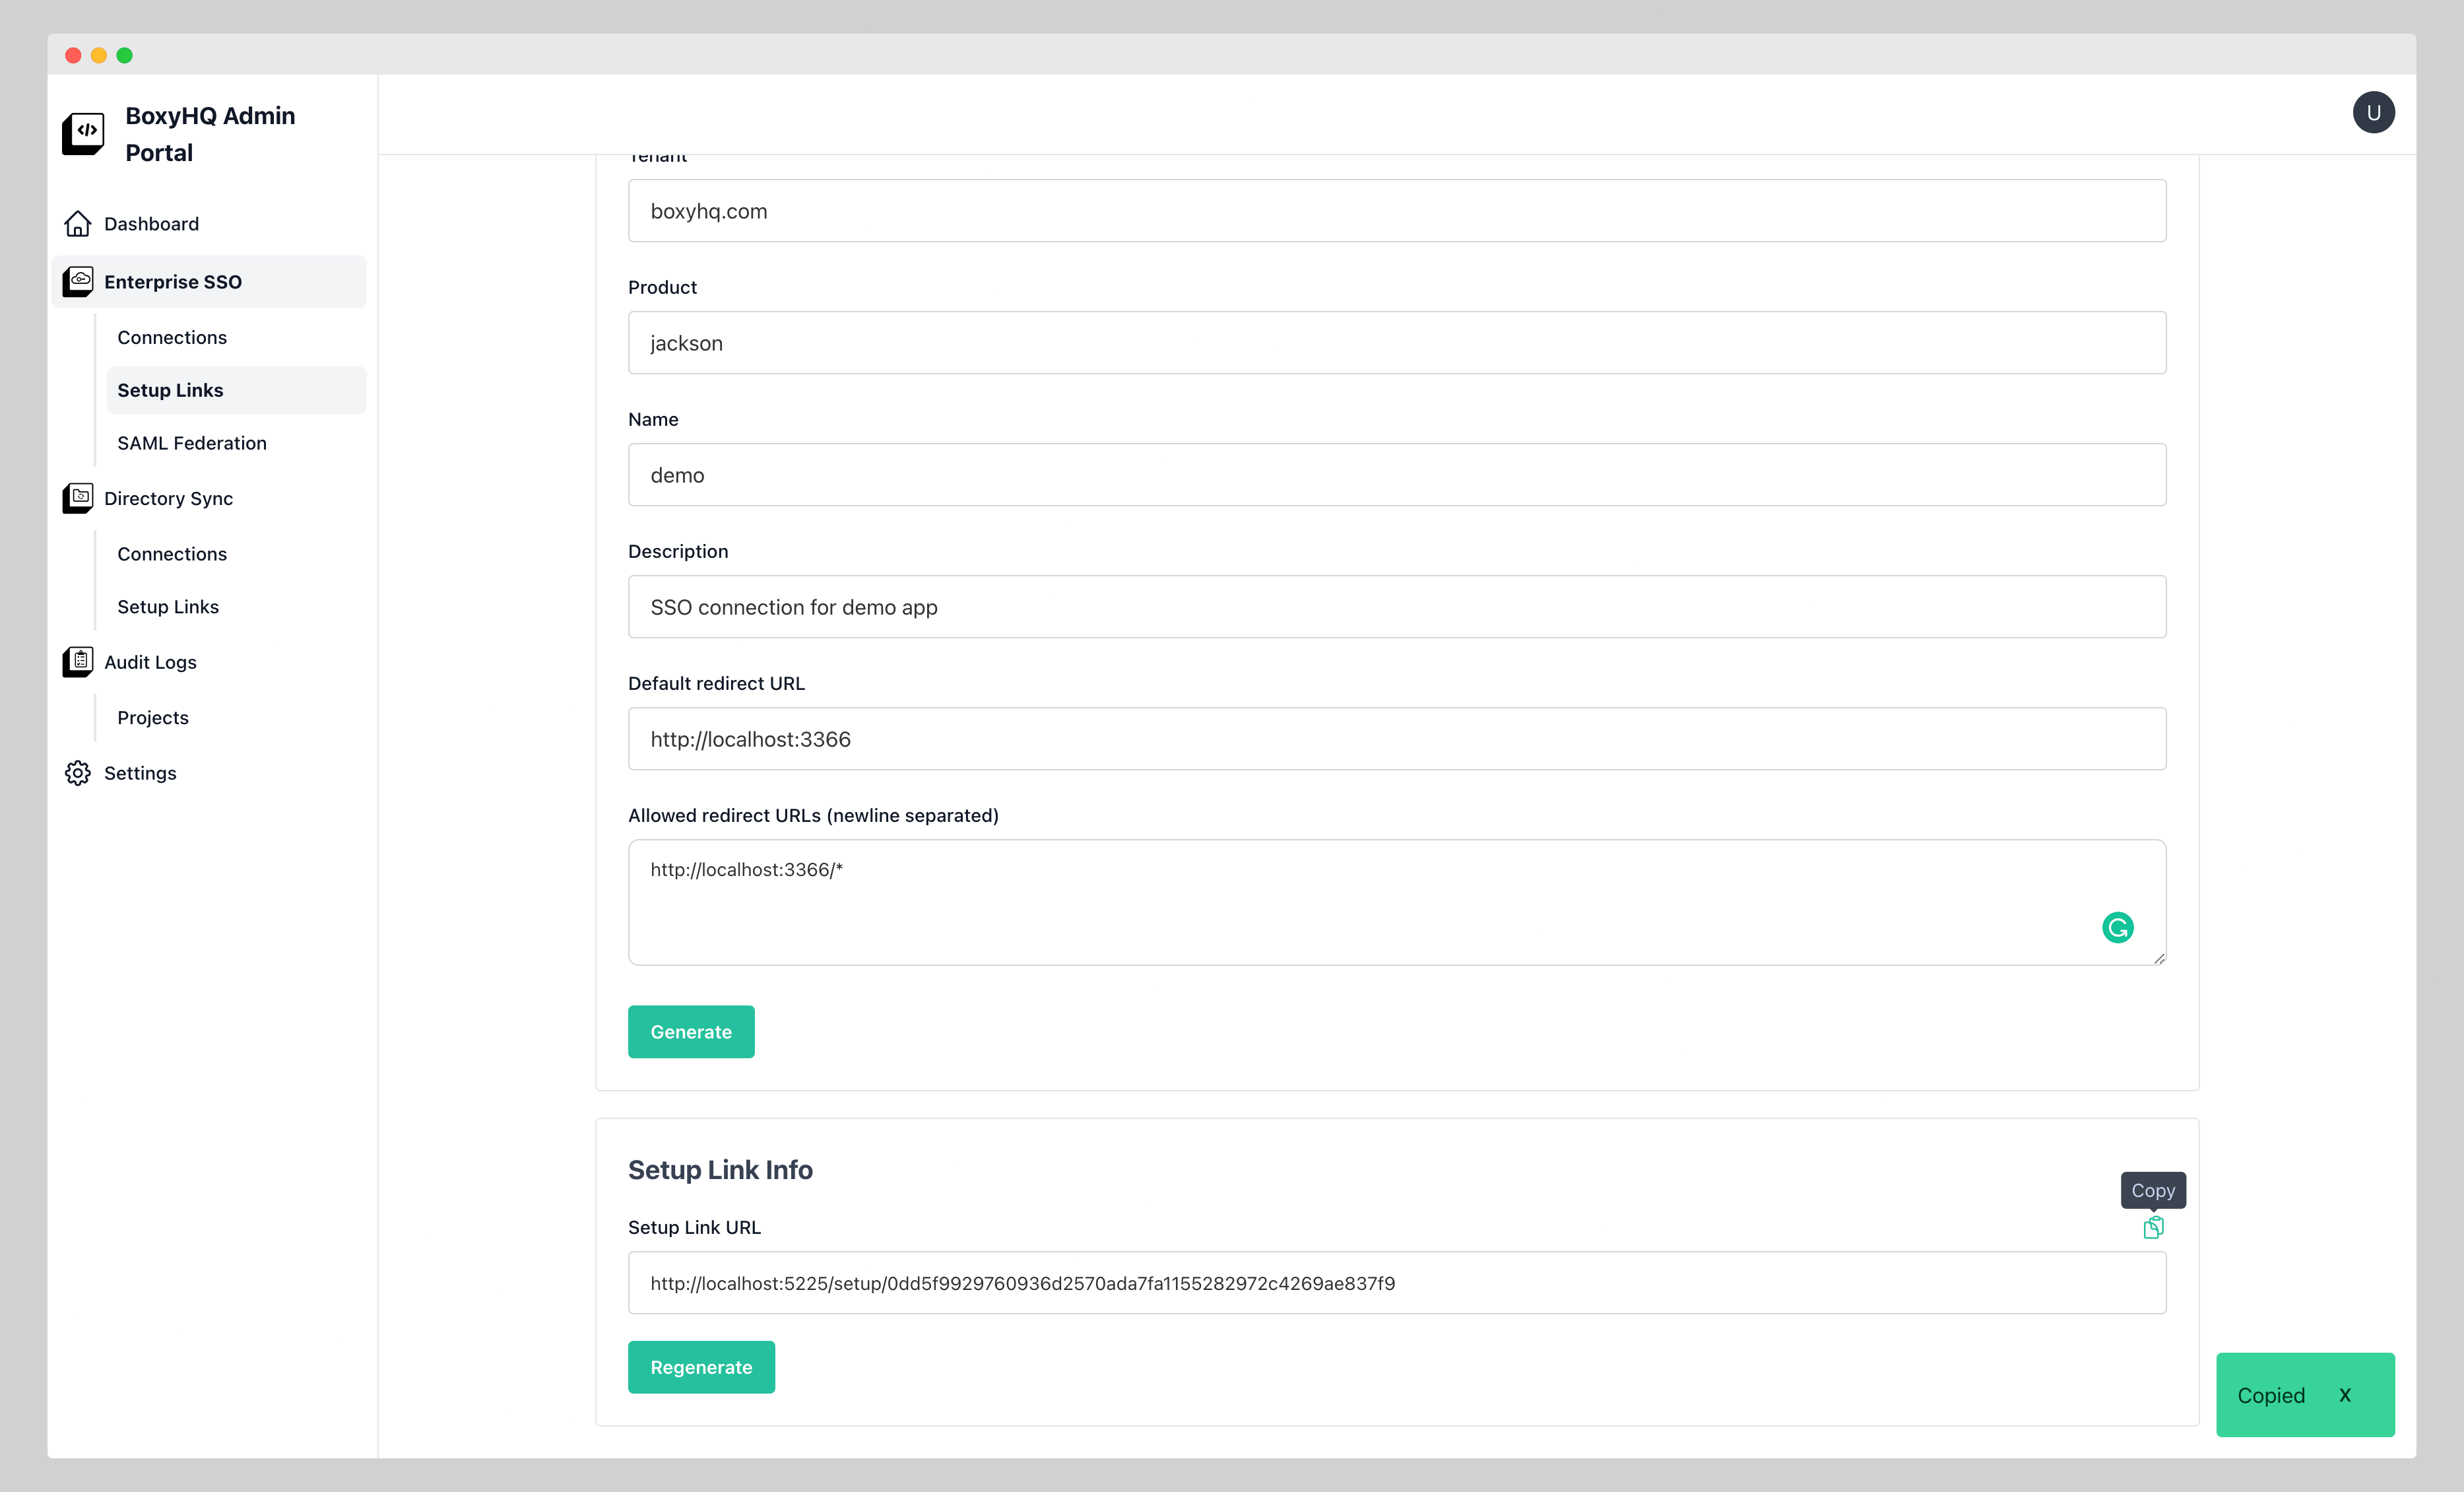Open Setup Links under Directory Sync
Image resolution: width=2464 pixels, height=1492 pixels.
click(168, 607)
